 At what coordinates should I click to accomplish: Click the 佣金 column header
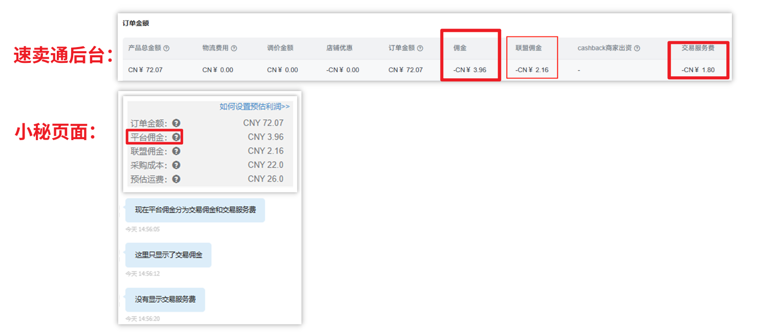coord(460,48)
